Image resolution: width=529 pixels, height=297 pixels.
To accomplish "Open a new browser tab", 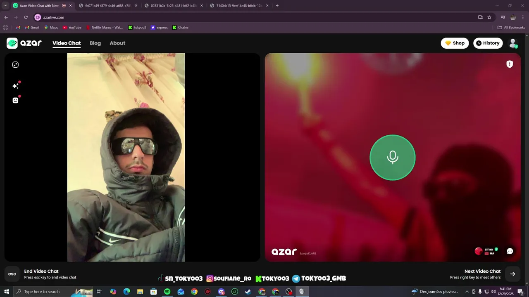I will (x=277, y=6).
